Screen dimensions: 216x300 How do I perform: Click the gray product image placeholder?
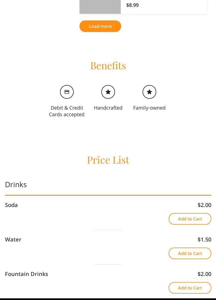pyautogui.click(x=100, y=7)
